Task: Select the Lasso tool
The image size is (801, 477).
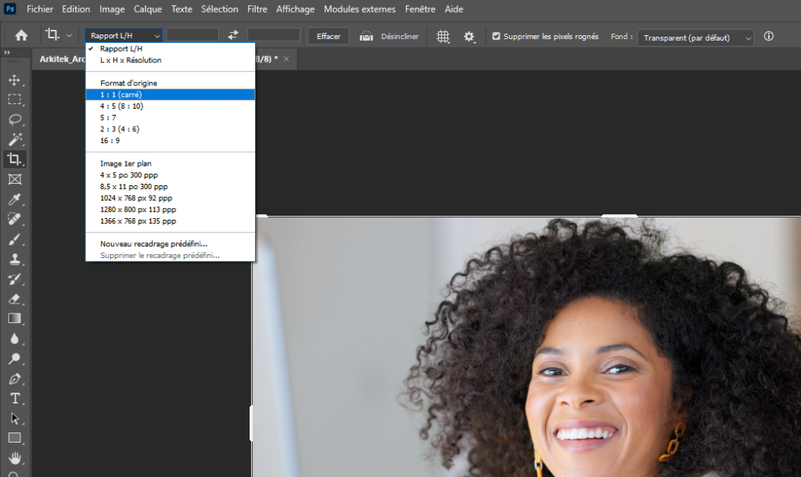Action: tap(14, 120)
